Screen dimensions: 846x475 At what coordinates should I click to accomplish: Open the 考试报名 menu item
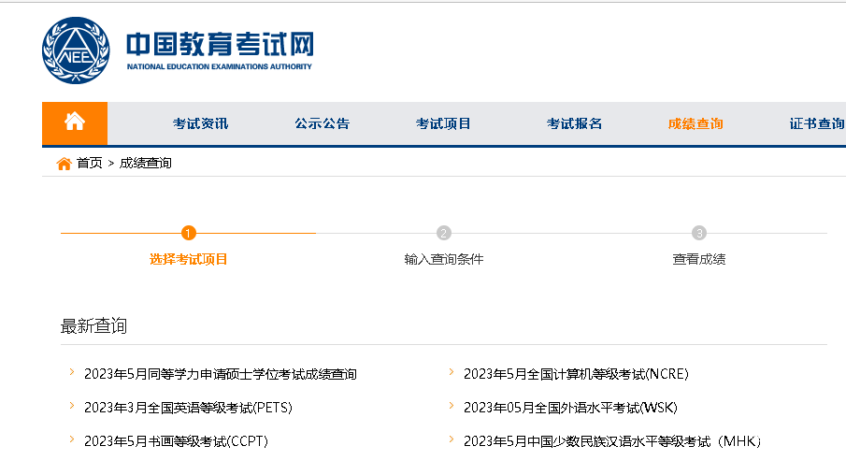coord(574,123)
